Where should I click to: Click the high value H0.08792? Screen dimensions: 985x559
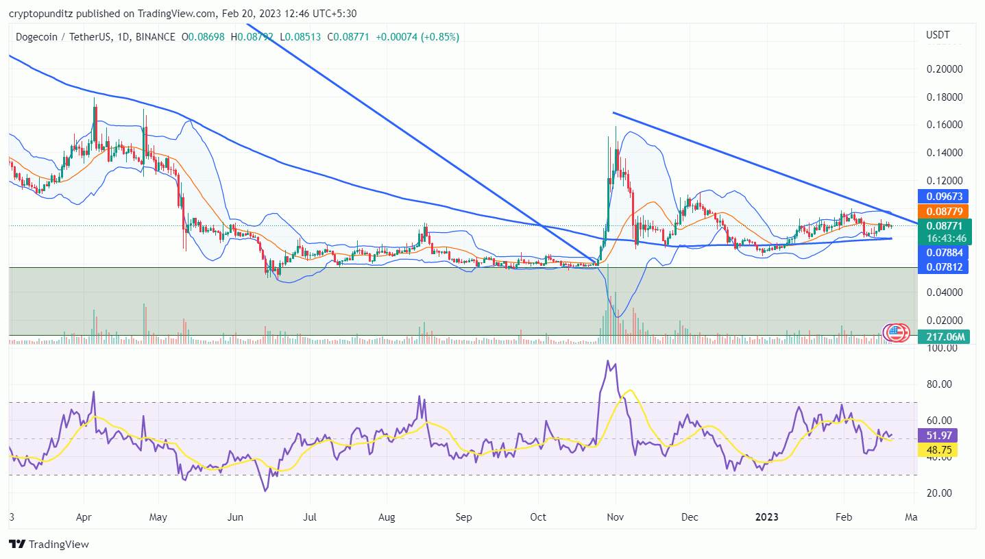(253, 36)
